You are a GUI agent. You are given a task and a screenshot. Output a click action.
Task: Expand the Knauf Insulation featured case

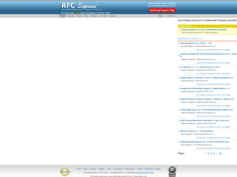[x=180, y=30]
